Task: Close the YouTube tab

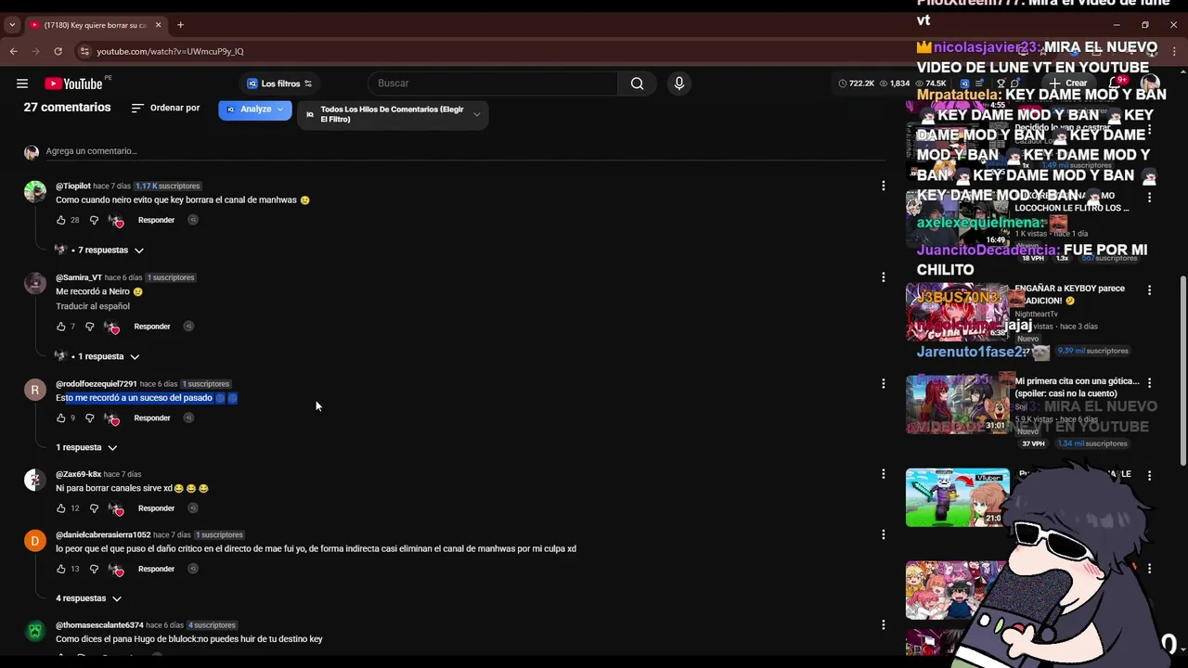Action: tap(158, 25)
